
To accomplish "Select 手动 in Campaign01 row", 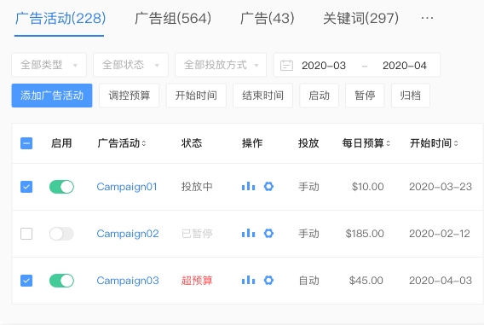I will (x=308, y=187).
